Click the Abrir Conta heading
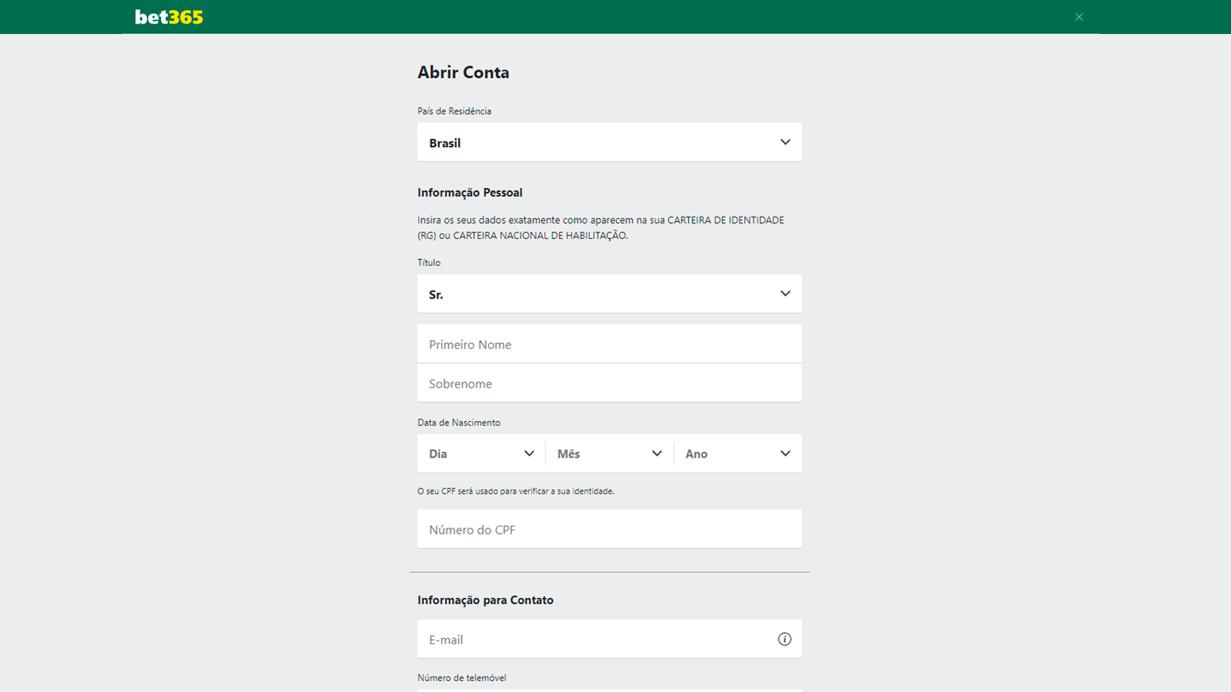Viewport: 1231px width, 692px height. coord(464,72)
